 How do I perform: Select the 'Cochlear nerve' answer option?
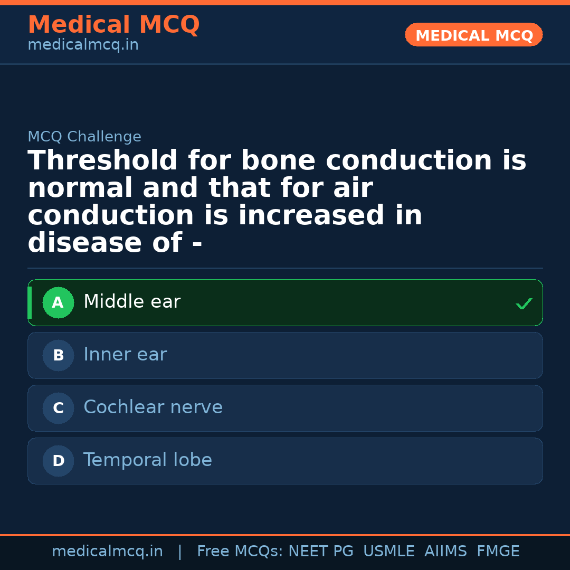click(x=285, y=408)
